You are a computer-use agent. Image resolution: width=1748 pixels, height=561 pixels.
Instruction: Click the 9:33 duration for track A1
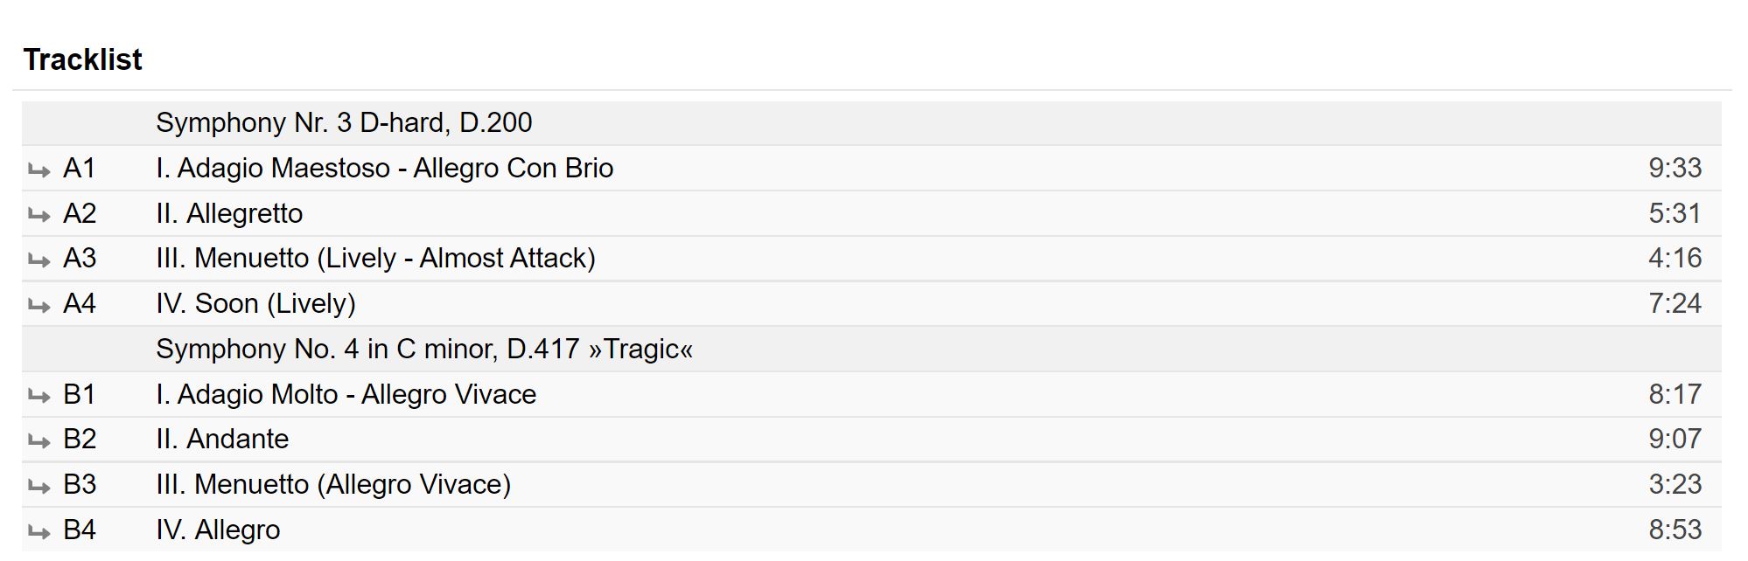(1675, 168)
